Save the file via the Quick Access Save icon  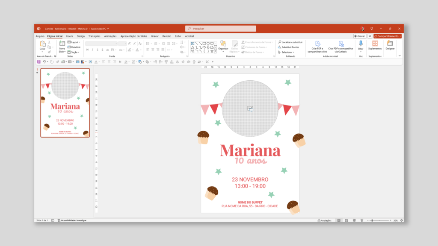pos(39,62)
